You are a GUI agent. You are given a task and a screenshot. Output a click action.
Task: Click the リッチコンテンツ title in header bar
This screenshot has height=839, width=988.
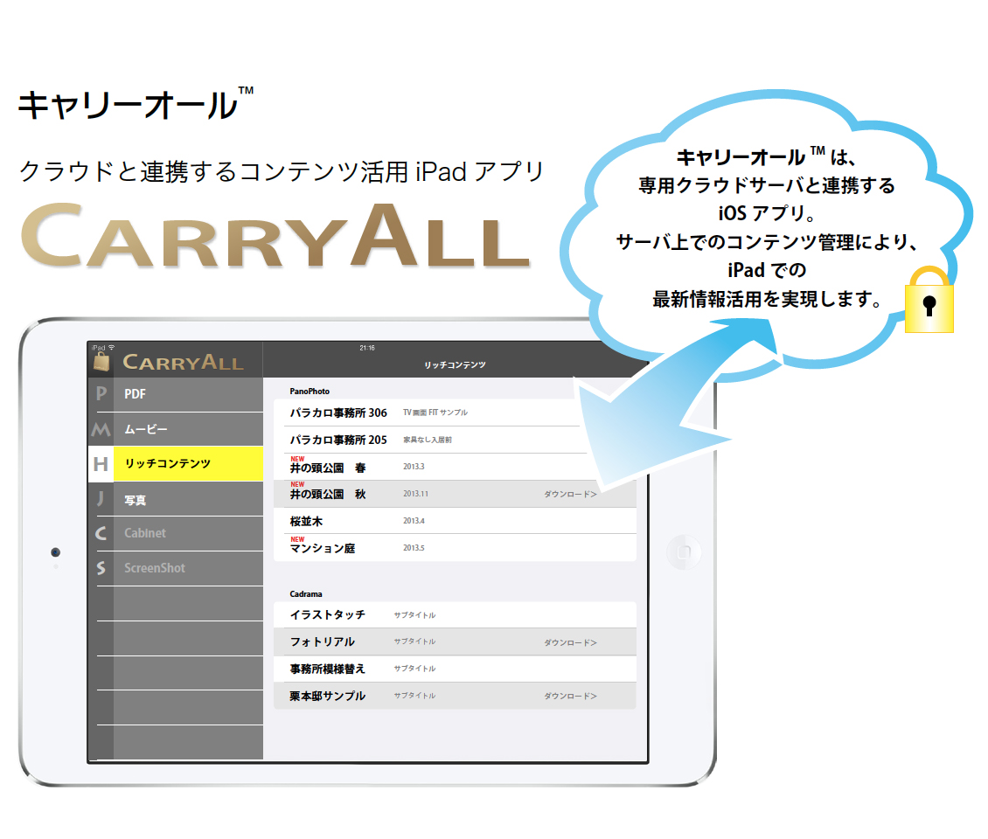(455, 365)
